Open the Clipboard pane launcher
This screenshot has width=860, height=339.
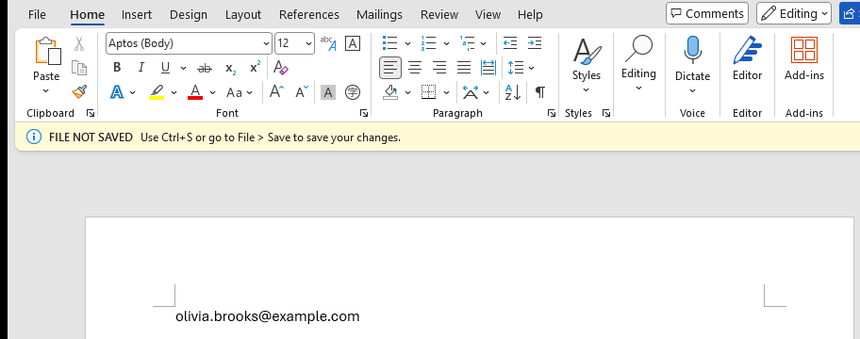(91, 113)
